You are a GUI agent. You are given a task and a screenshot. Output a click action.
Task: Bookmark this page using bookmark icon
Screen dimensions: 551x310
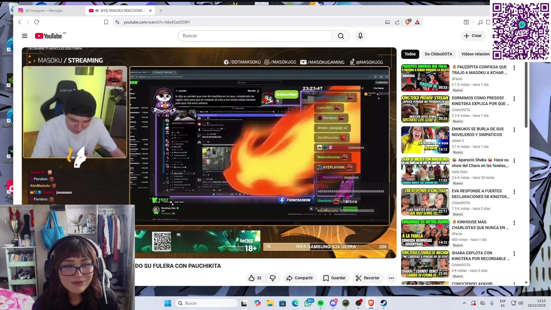(x=106, y=22)
